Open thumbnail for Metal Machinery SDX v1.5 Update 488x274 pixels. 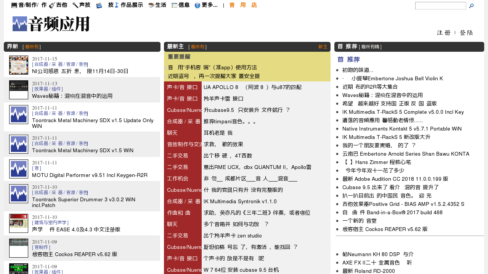19,115
